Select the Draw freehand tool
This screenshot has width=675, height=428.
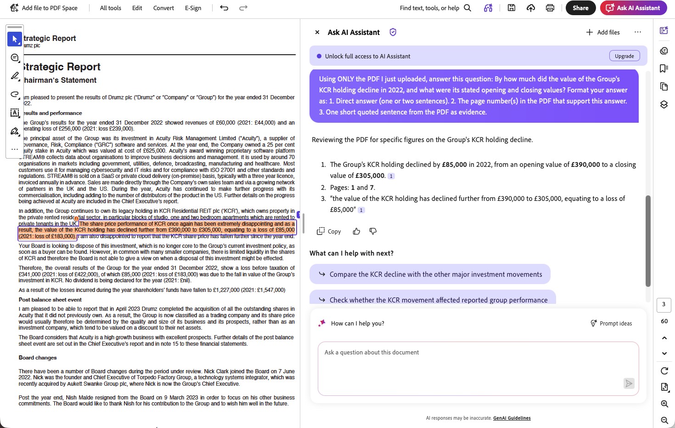[x=15, y=94]
